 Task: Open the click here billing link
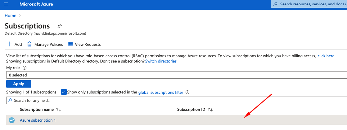(x=326, y=56)
